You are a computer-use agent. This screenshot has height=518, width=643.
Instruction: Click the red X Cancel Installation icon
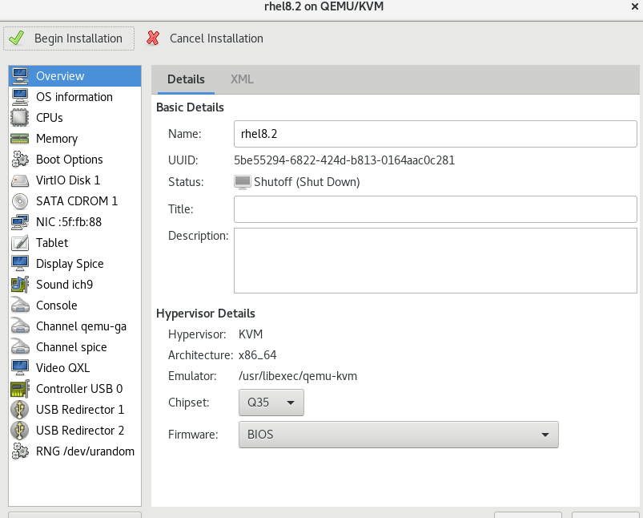pyautogui.click(x=153, y=38)
